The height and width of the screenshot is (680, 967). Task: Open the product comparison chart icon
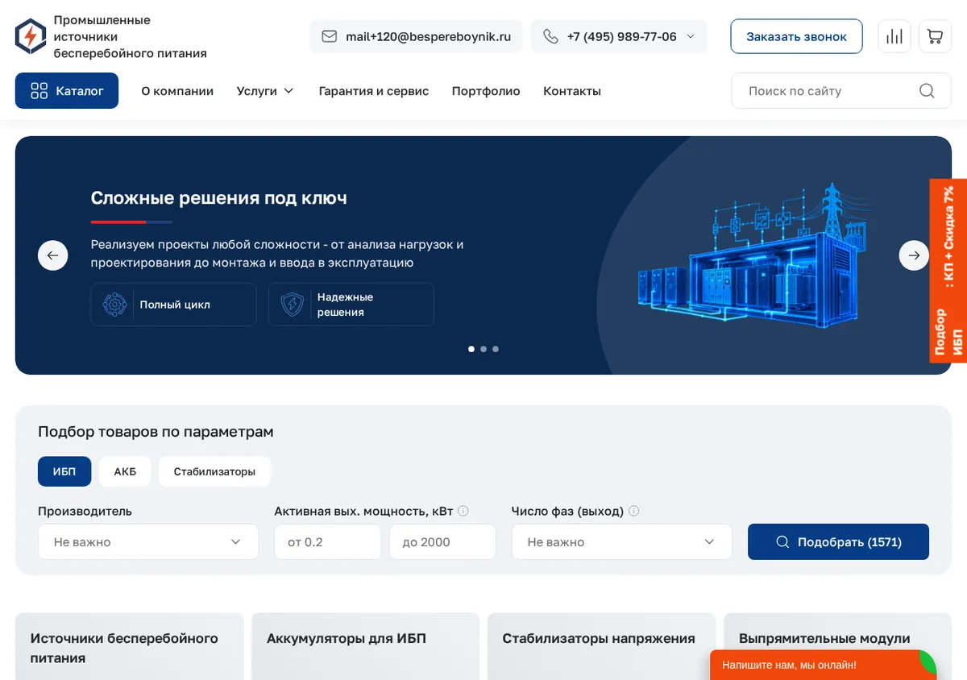point(894,36)
